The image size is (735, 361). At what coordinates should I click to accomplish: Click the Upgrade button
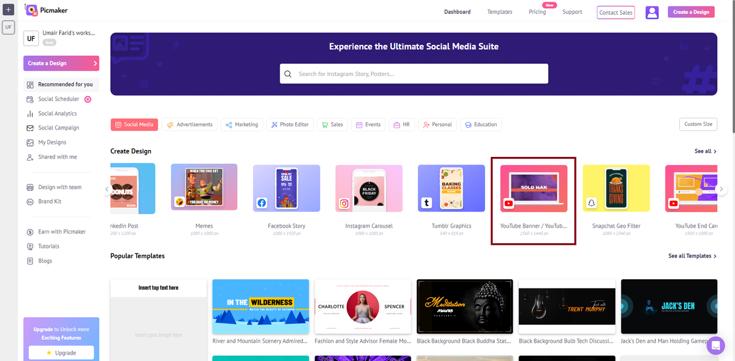[61, 352]
